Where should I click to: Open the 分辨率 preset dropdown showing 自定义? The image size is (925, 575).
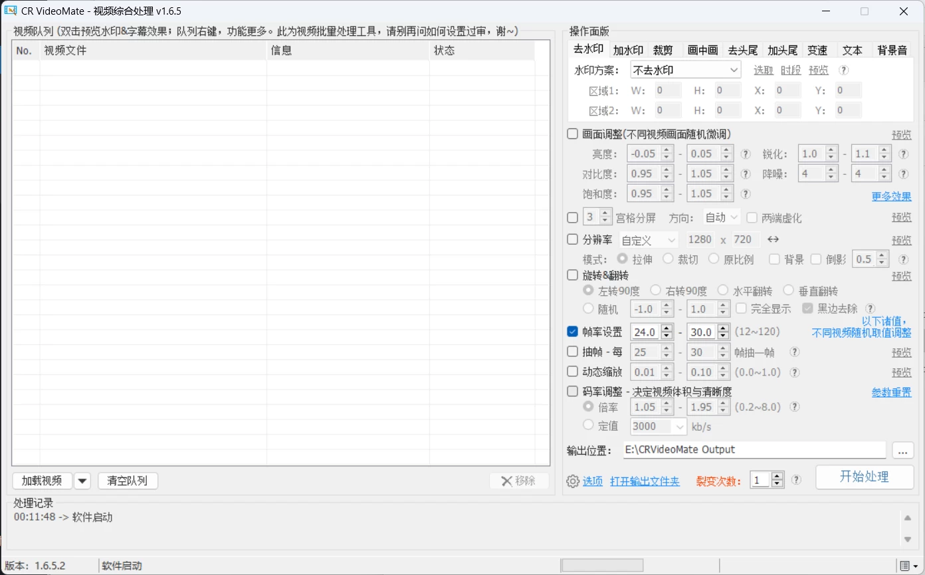click(649, 239)
